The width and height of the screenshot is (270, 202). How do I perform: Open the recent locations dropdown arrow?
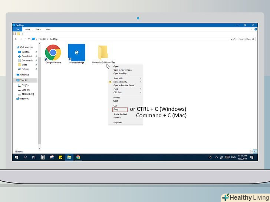pyautogui.click(x=25, y=39)
